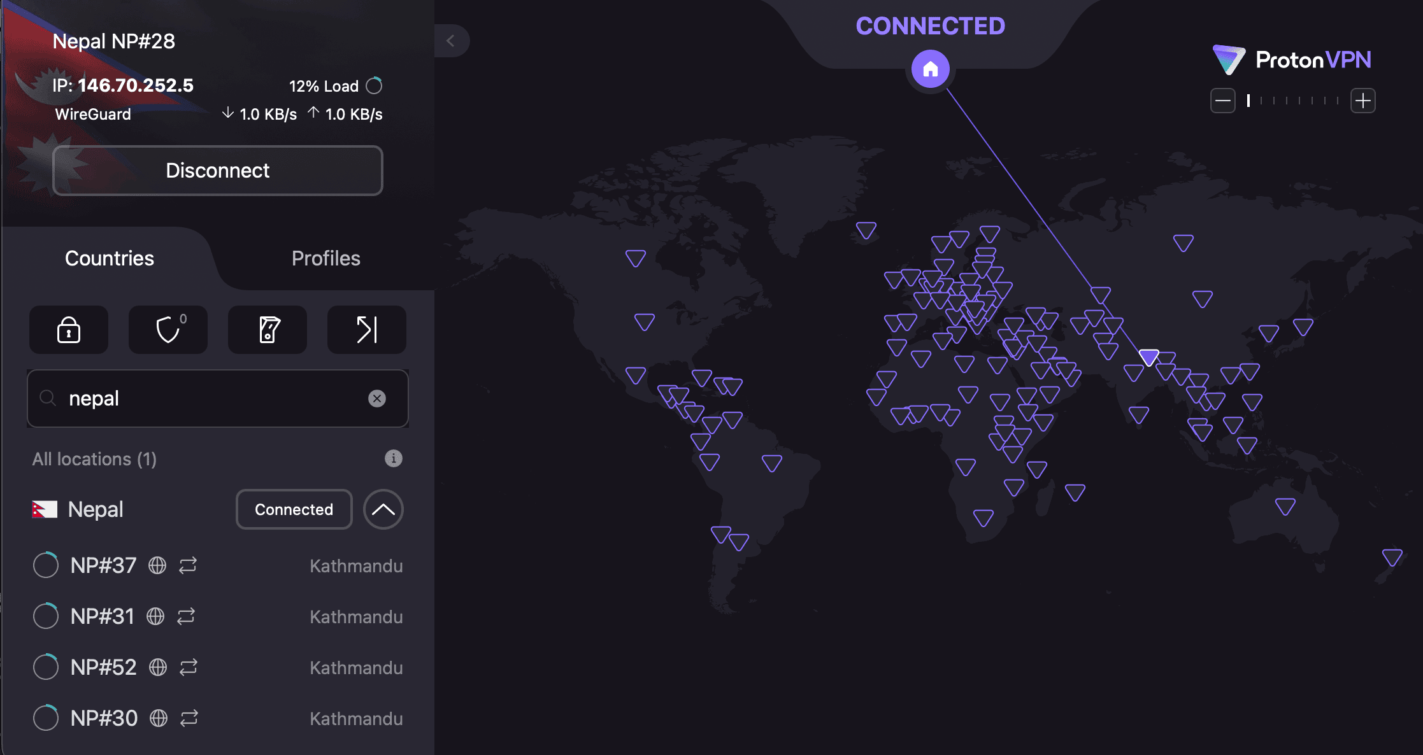Select the NP#30 Kathmandu server
The width and height of the screenshot is (1423, 755).
104,718
